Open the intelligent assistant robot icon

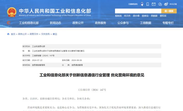[x=142, y=4]
